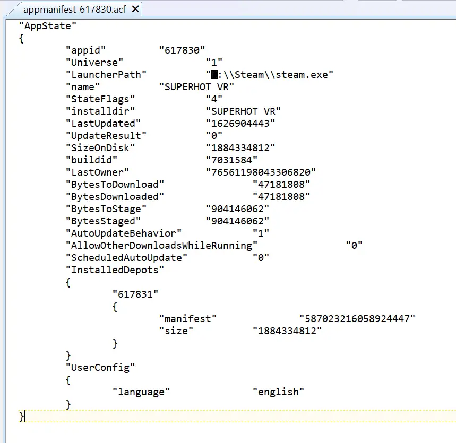Click the "AppState" header text

[48, 26]
